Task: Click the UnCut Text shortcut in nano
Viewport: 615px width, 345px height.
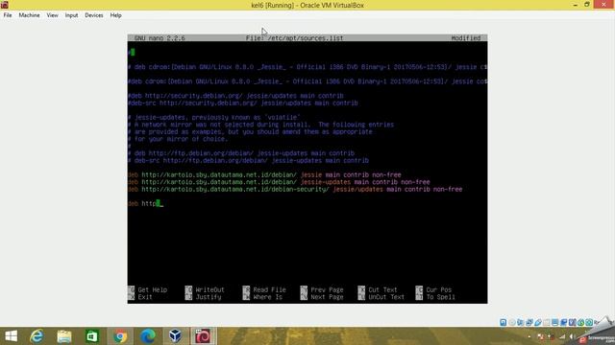Action: [381, 297]
